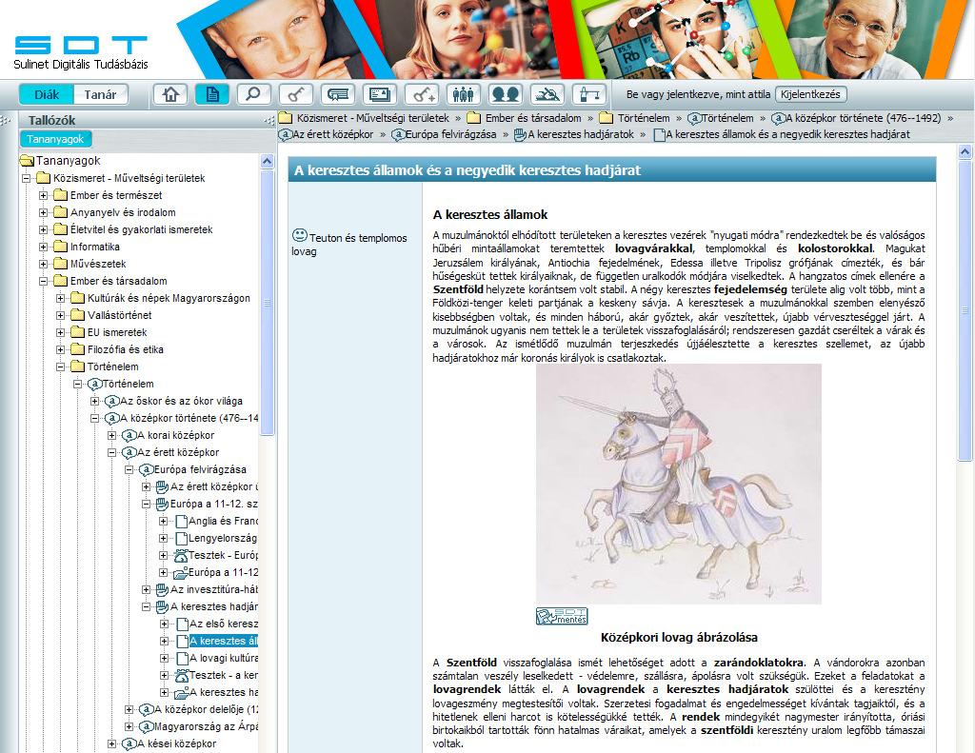Collapse the Történelem folder node
This screenshot has height=753, width=975.
coord(61,367)
